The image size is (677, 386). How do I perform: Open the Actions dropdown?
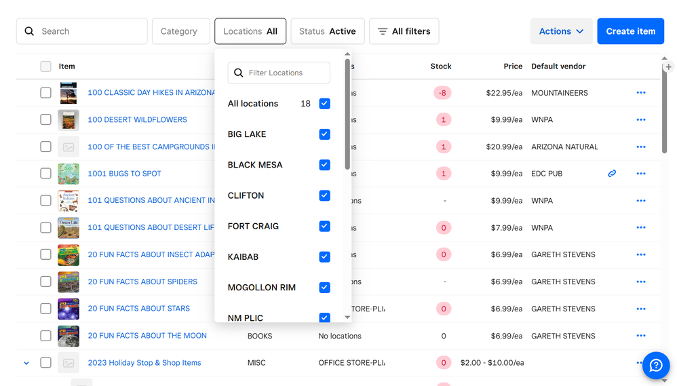click(x=561, y=31)
